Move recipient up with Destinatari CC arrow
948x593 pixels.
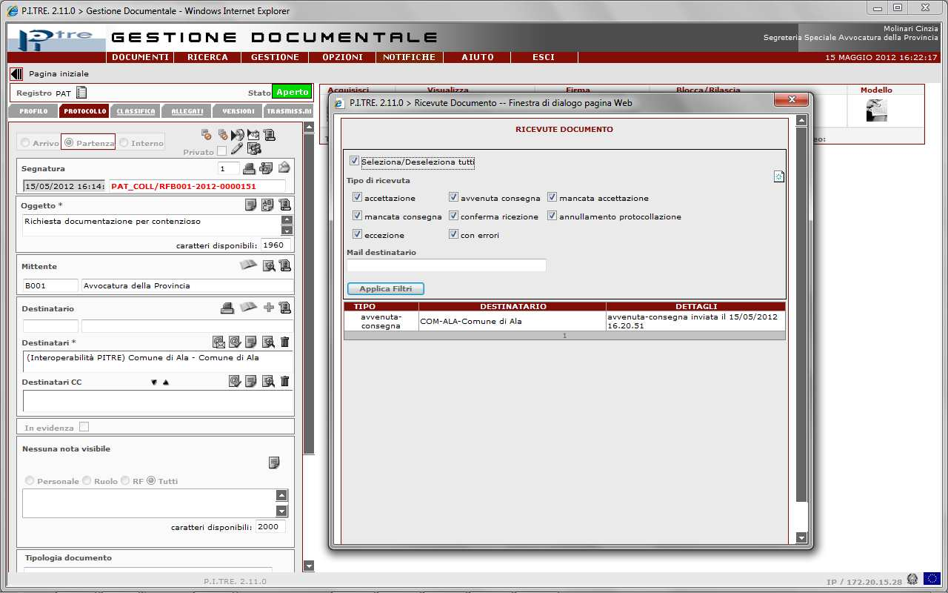click(166, 382)
